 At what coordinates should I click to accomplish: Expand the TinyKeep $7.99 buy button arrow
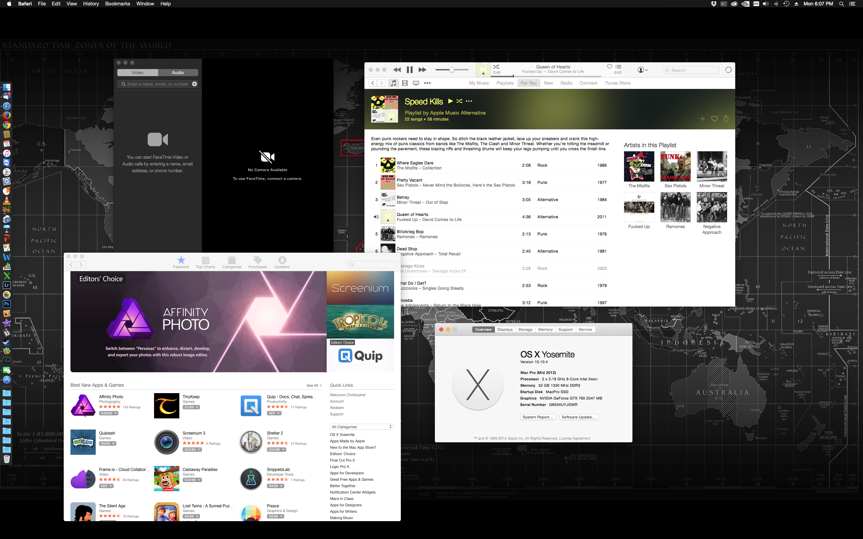[197, 407]
